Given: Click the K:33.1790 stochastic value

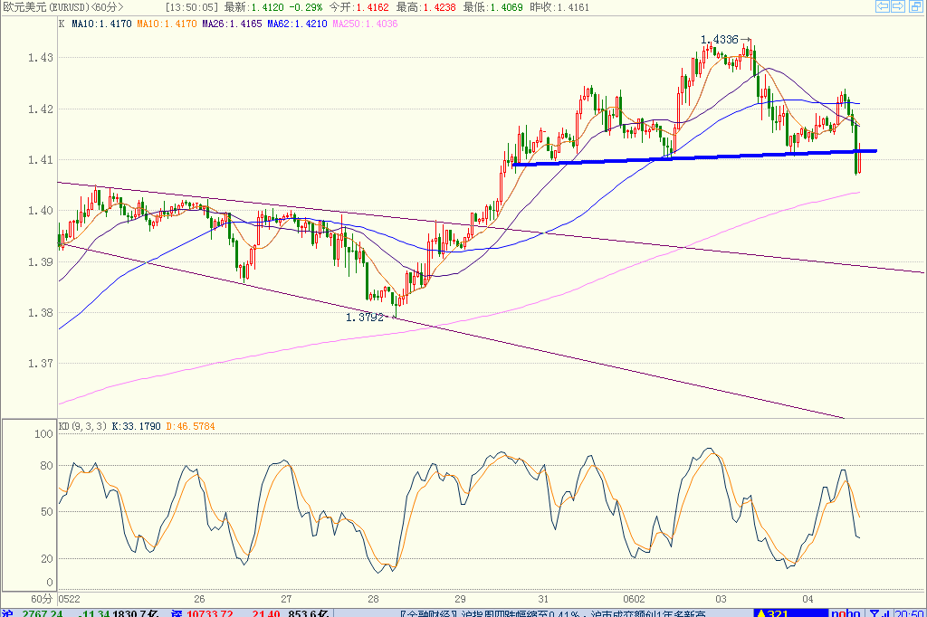Looking at the screenshot, I should [x=136, y=426].
